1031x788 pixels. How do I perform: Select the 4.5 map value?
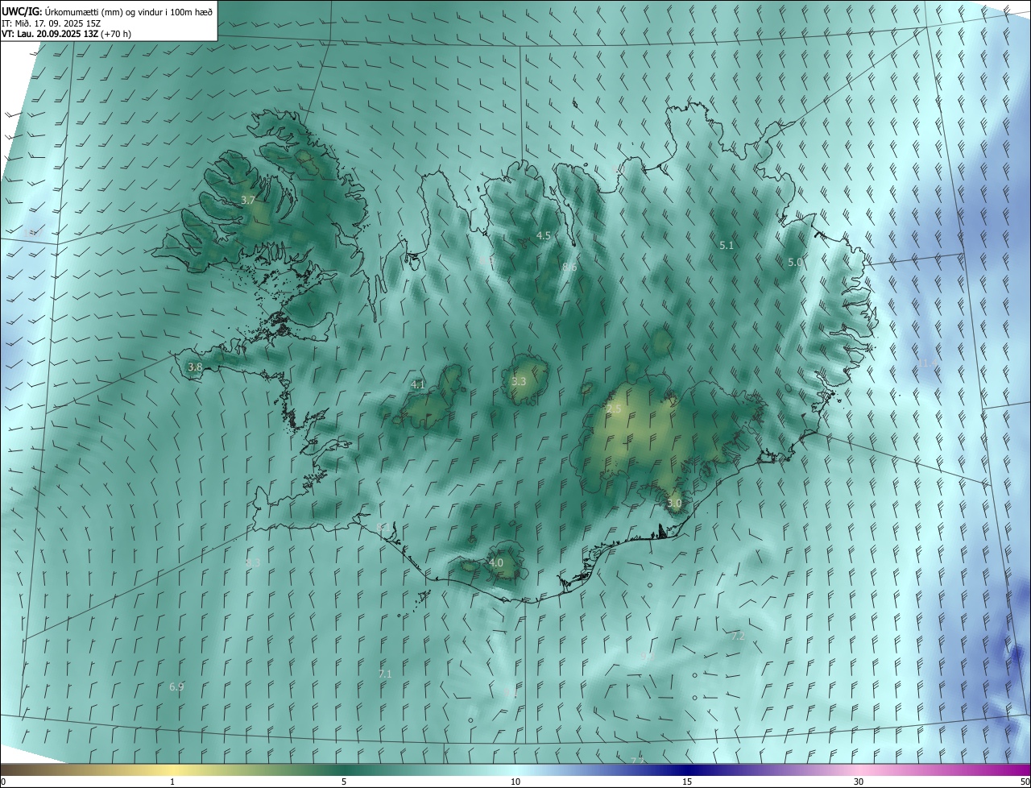point(544,235)
